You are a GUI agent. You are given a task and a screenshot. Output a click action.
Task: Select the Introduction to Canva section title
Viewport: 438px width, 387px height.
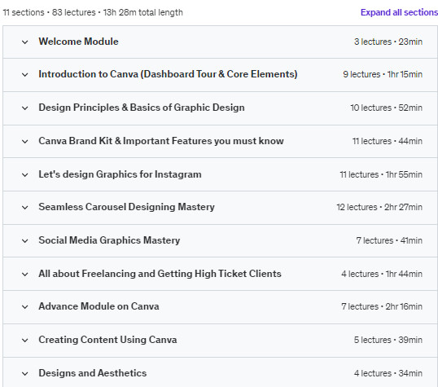point(168,74)
